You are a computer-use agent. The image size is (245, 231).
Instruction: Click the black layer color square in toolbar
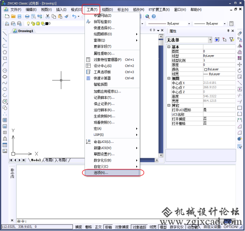[x=47, y=24]
